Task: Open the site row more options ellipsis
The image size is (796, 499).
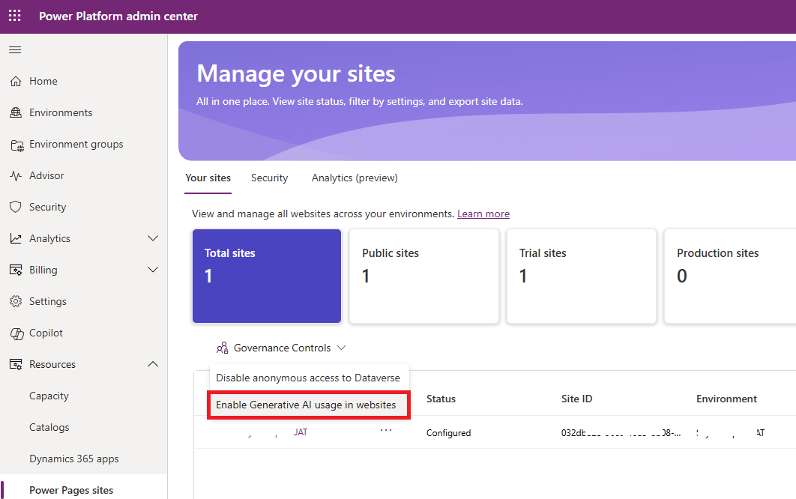Action: 386,431
